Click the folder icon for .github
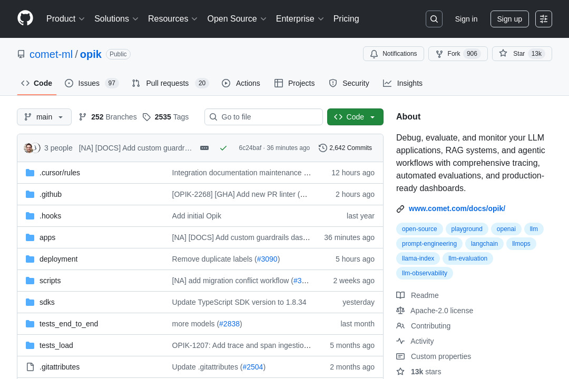 pos(30,194)
